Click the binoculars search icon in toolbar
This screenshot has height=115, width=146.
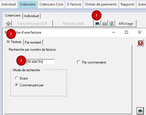(97, 24)
